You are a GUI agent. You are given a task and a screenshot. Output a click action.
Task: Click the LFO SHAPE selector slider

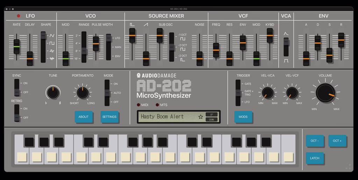43,47
